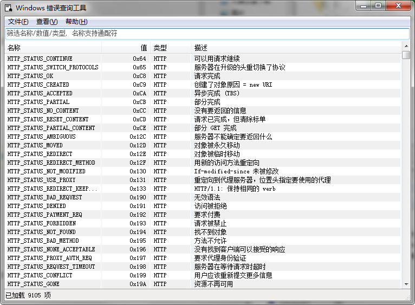Click description 服务器在升级的头重切换了协议
Image resolution: width=415 pixels, height=305 pixels.
pyautogui.click(x=240, y=67)
